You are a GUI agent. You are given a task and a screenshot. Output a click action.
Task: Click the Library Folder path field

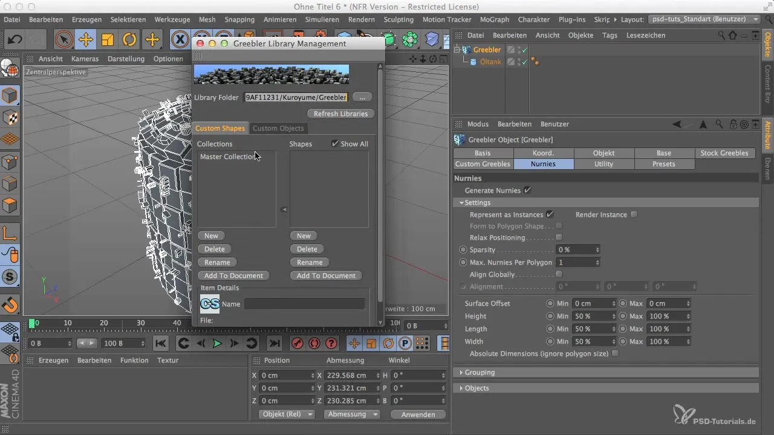pos(296,97)
